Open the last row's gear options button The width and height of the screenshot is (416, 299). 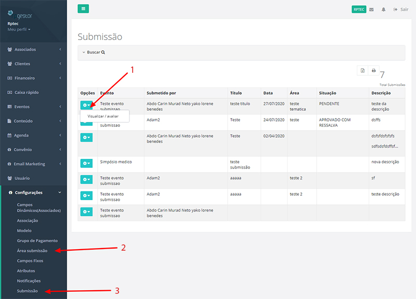coord(86,212)
